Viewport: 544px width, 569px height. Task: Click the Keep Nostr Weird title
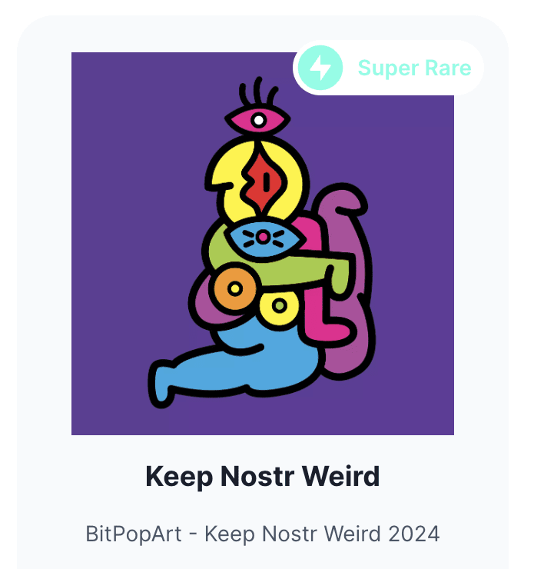263,476
